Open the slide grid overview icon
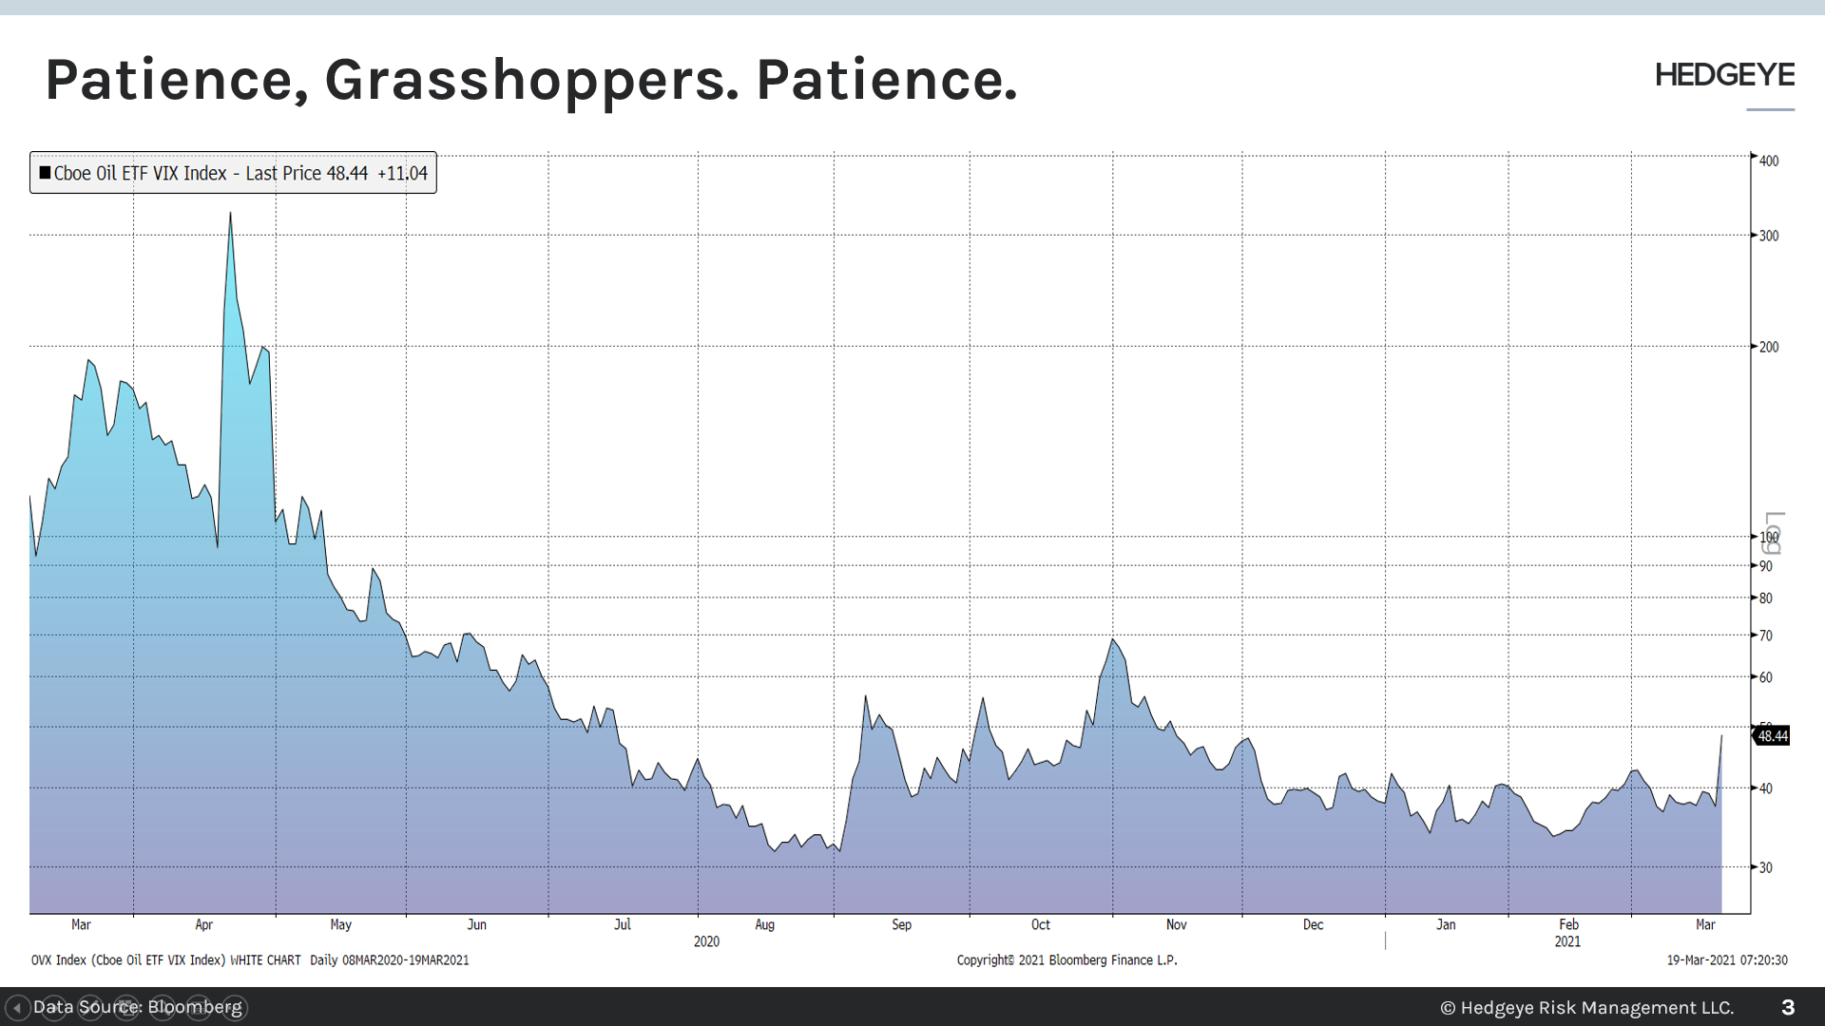Viewport: 1825px width, 1026px height. [125, 1008]
